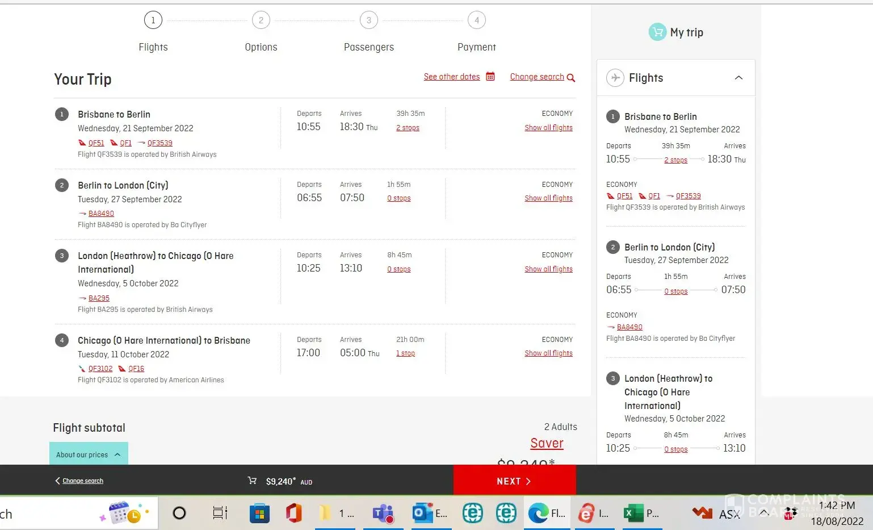The width and height of the screenshot is (873, 530).
Task: Open flight QF16 link
Action: coord(136,369)
